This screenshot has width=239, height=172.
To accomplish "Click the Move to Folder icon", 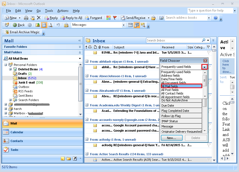I will point(32,18).
